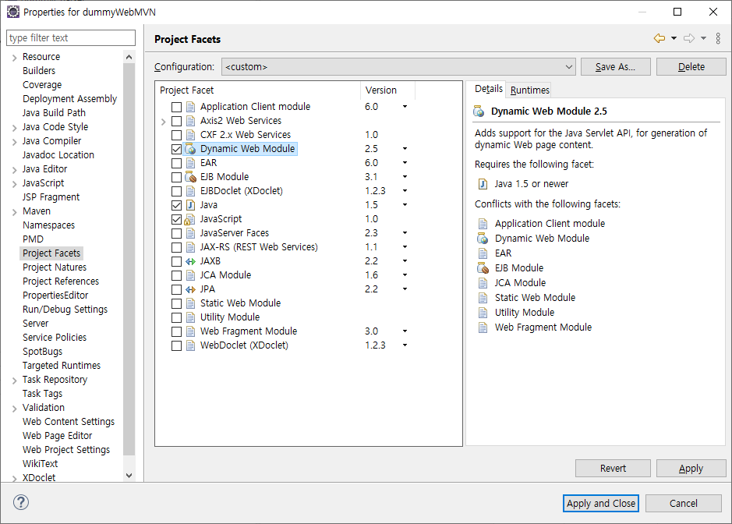The height and width of the screenshot is (524, 732).
Task: Click the EJB Module bean icon in facet list
Action: (x=190, y=177)
